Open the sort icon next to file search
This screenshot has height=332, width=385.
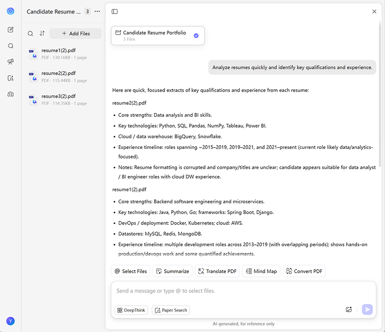click(41, 34)
